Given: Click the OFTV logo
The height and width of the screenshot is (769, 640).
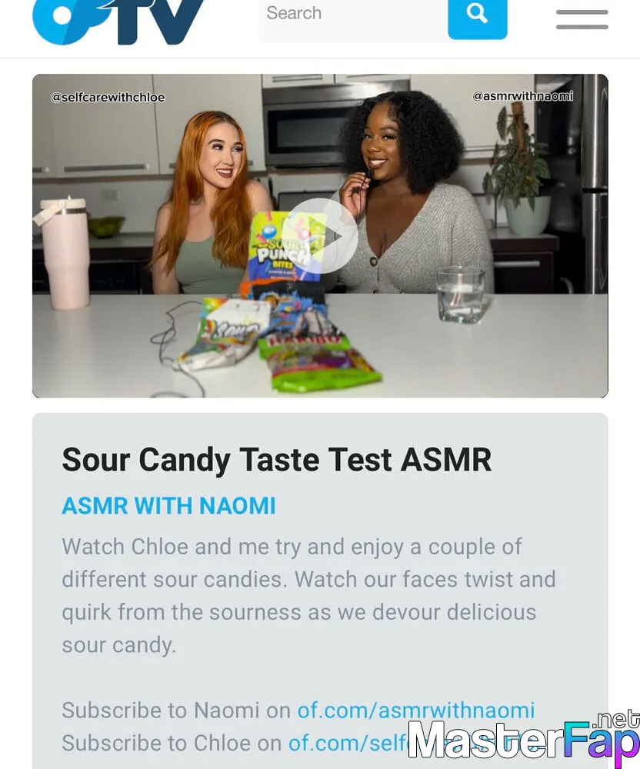Looking at the screenshot, I should (x=118, y=22).
